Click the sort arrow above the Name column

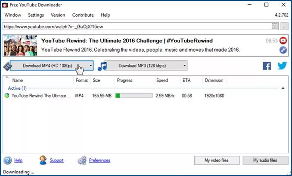[7, 77]
